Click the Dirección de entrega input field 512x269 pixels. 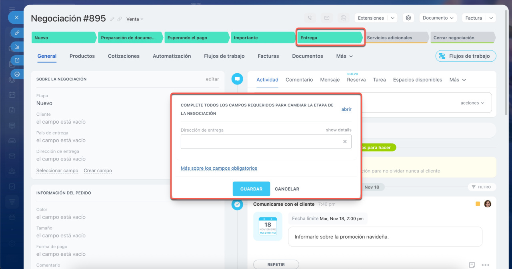click(260, 142)
